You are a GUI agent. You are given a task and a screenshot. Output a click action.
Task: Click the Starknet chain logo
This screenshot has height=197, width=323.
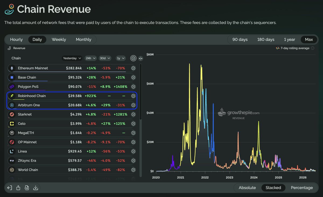[x=12, y=114]
